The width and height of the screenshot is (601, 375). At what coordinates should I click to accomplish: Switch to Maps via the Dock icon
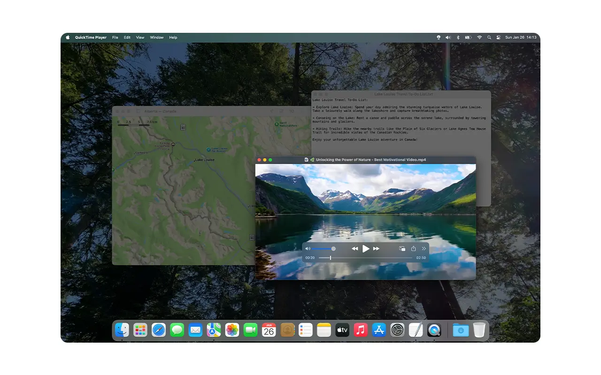pos(214,330)
